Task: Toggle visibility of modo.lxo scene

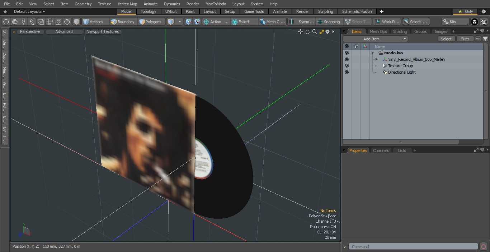Action: click(x=347, y=53)
